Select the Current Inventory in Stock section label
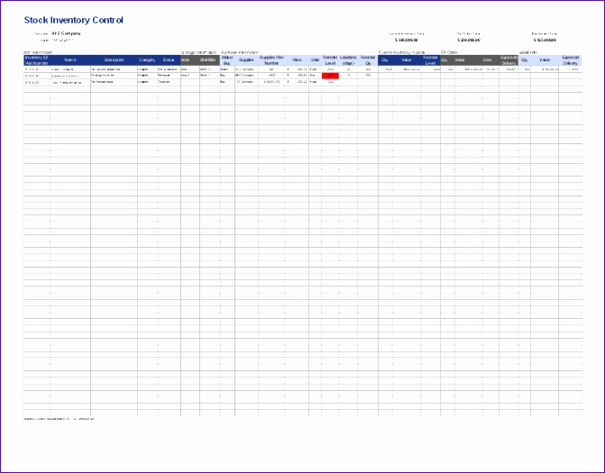Viewport: 605px width, 473px height. [402, 52]
